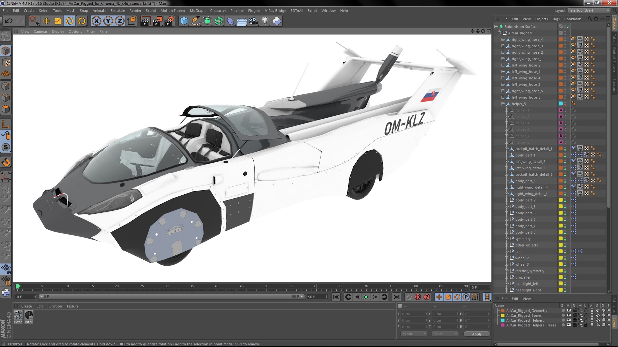This screenshot has height=347, width=618.
Task: Click the Subdivision Surface generator icon
Action: click(x=207, y=21)
